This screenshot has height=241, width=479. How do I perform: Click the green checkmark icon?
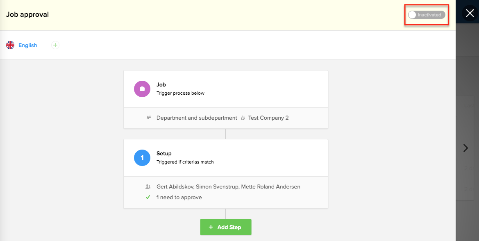(148, 197)
